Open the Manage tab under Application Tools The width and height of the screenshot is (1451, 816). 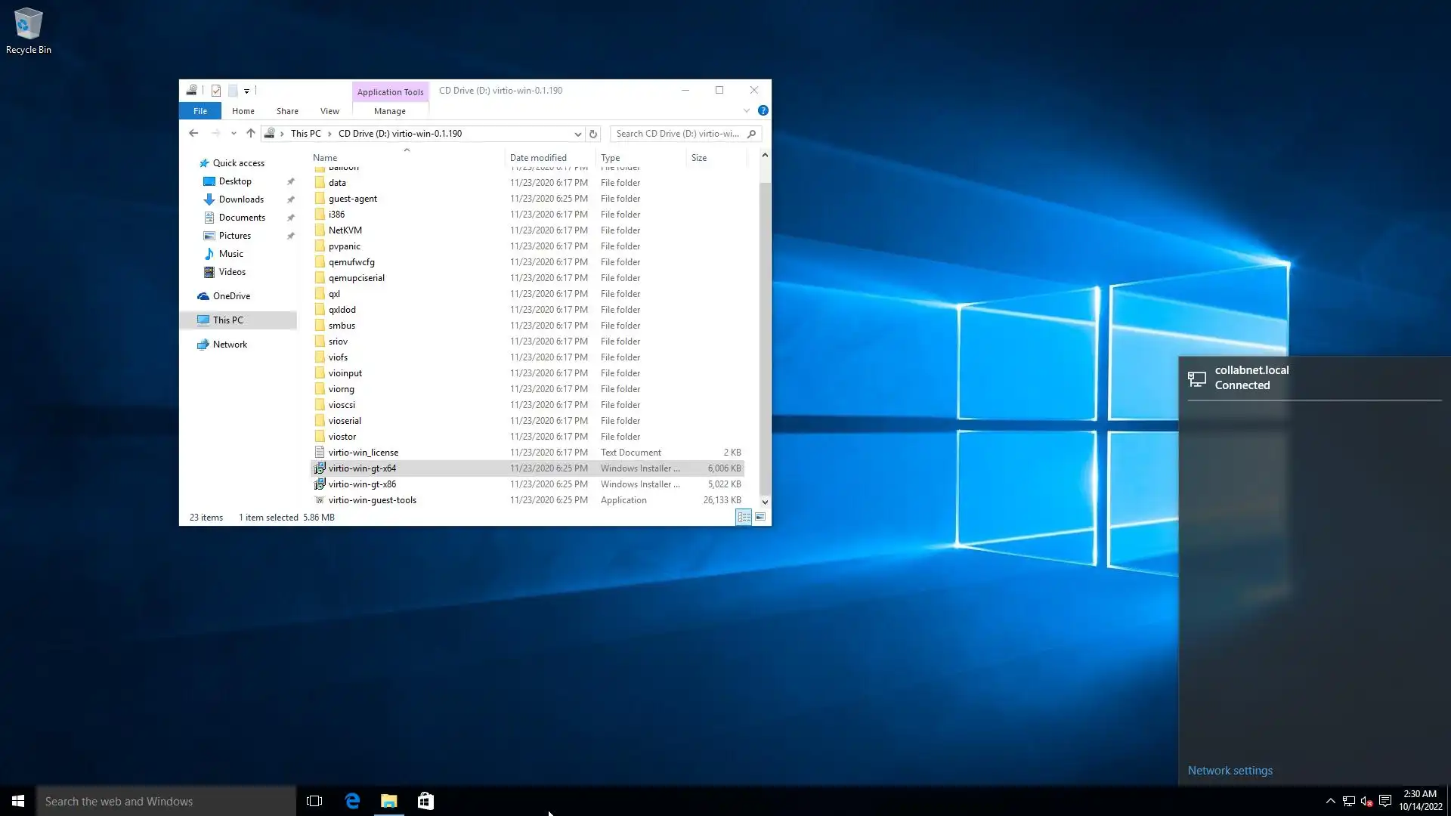(390, 111)
